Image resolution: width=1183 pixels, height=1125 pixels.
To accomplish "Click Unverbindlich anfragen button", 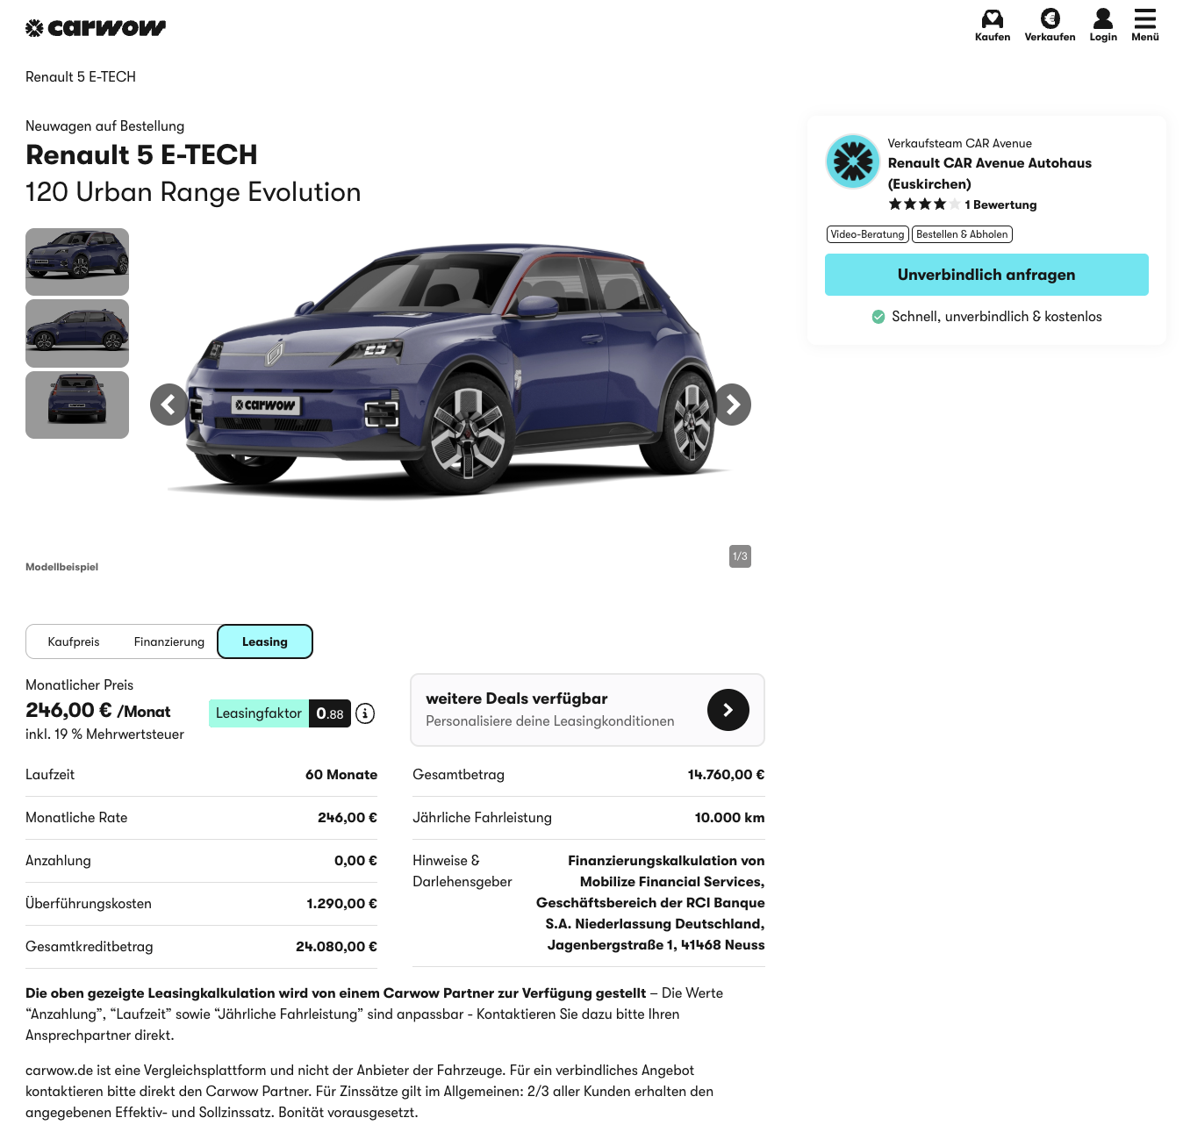I will [x=986, y=275].
